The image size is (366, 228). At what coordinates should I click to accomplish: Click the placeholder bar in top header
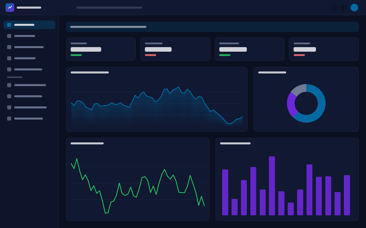coord(109,8)
